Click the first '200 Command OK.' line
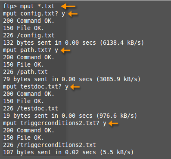171x159 pixels. pyautogui.click(x=29, y=21)
